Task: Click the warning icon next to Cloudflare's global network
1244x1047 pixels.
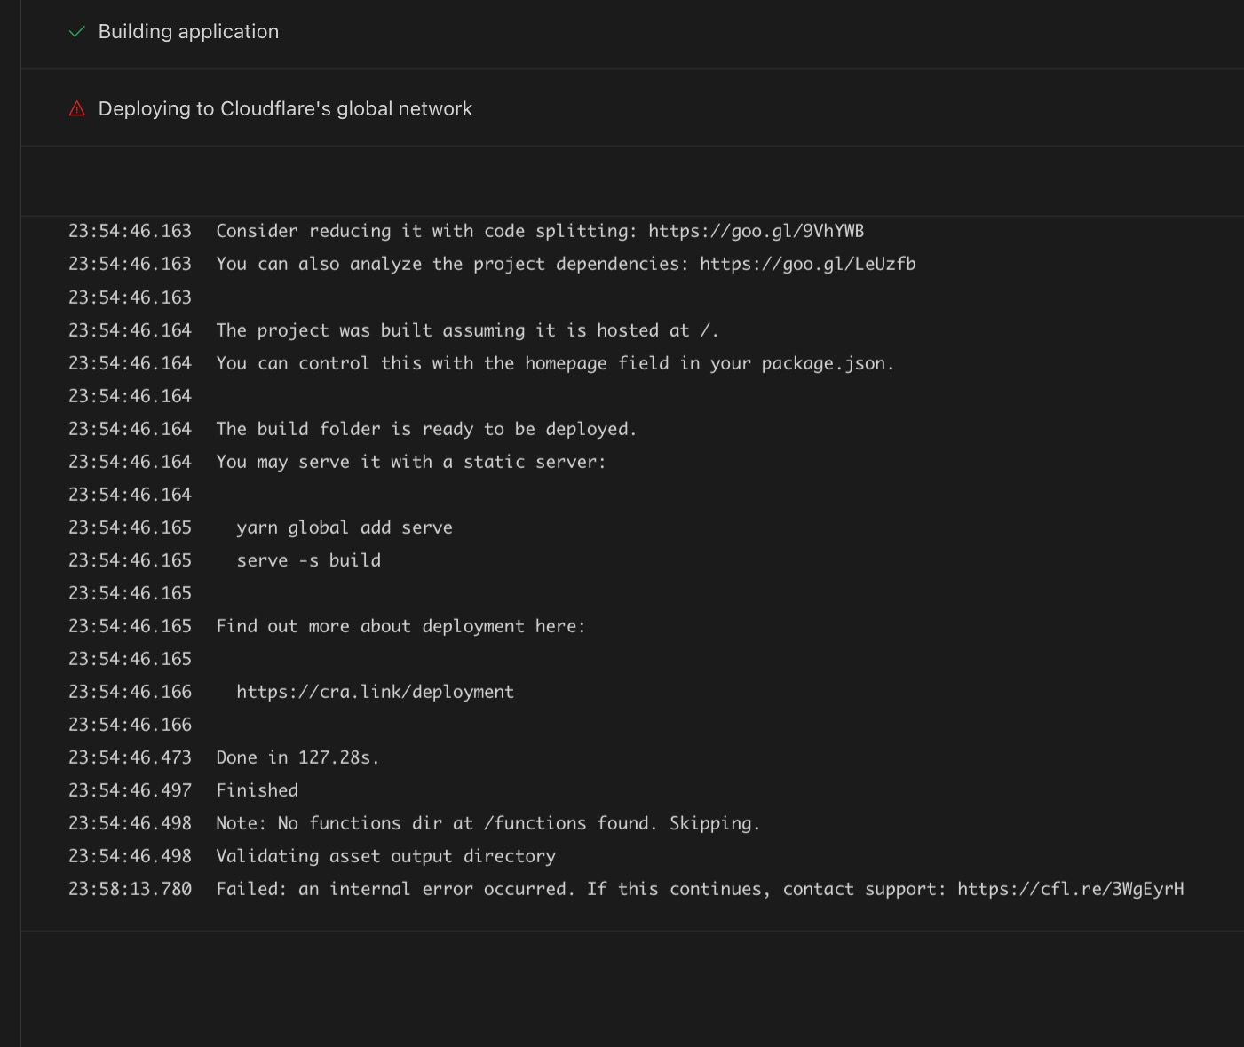Action: point(76,107)
